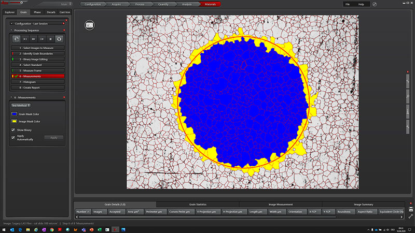Image resolution: width=415 pixels, height=233 pixels.
Task: Click the first processing sequence start icon
Action: tap(16, 39)
